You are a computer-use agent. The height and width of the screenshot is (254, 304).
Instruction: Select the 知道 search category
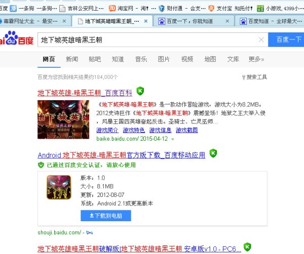118,59
